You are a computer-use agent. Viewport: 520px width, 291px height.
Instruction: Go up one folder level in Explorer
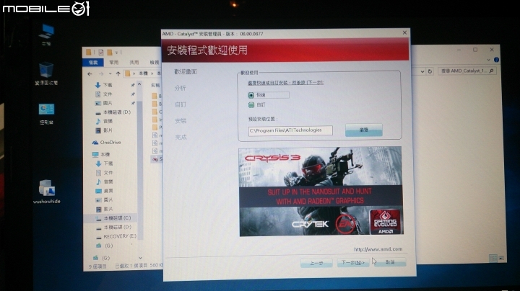tap(118, 73)
